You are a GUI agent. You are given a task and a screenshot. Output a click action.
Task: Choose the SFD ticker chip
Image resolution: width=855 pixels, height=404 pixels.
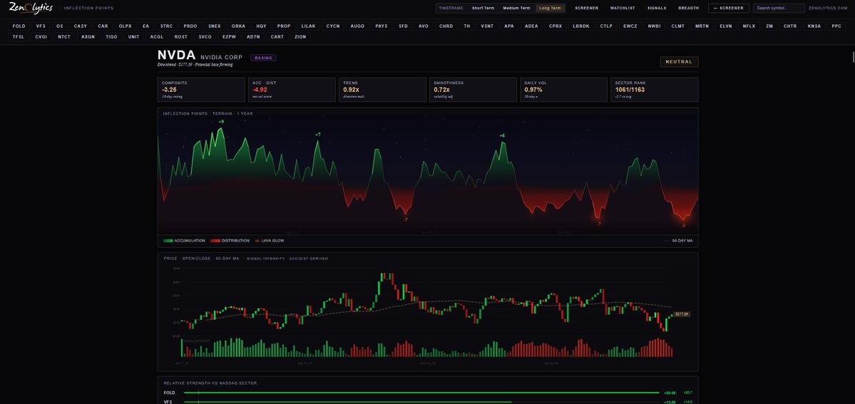click(x=404, y=26)
